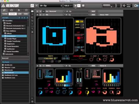Select the highlighted Grooveboxes folder
Screen dimensions: 139x104
pos(14,36)
